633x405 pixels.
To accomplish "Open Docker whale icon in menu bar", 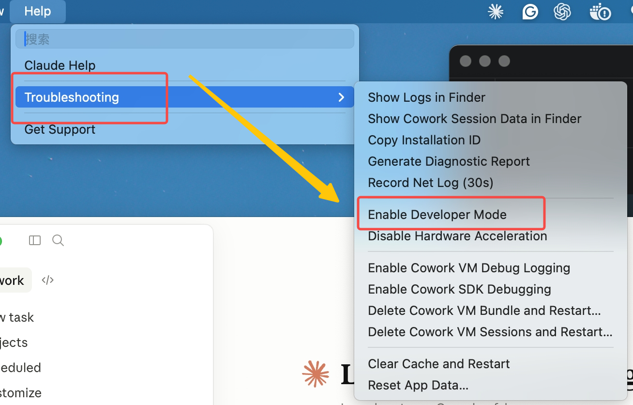I will click(x=600, y=12).
